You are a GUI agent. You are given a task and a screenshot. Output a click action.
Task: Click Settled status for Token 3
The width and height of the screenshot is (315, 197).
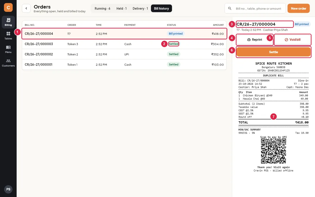coord(174,44)
